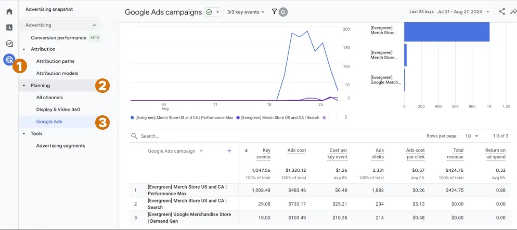Click the 1-3 of 3 pagination text
517x230 pixels.
[500, 136]
